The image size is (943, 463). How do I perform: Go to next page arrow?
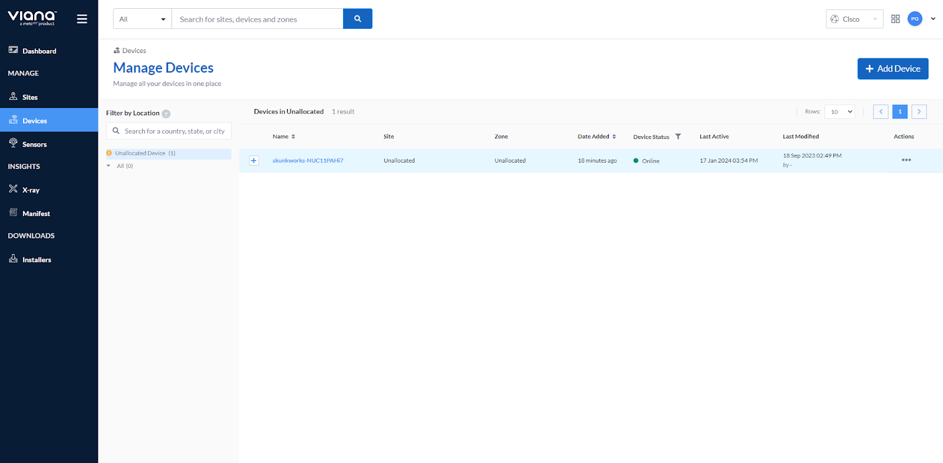tap(919, 112)
